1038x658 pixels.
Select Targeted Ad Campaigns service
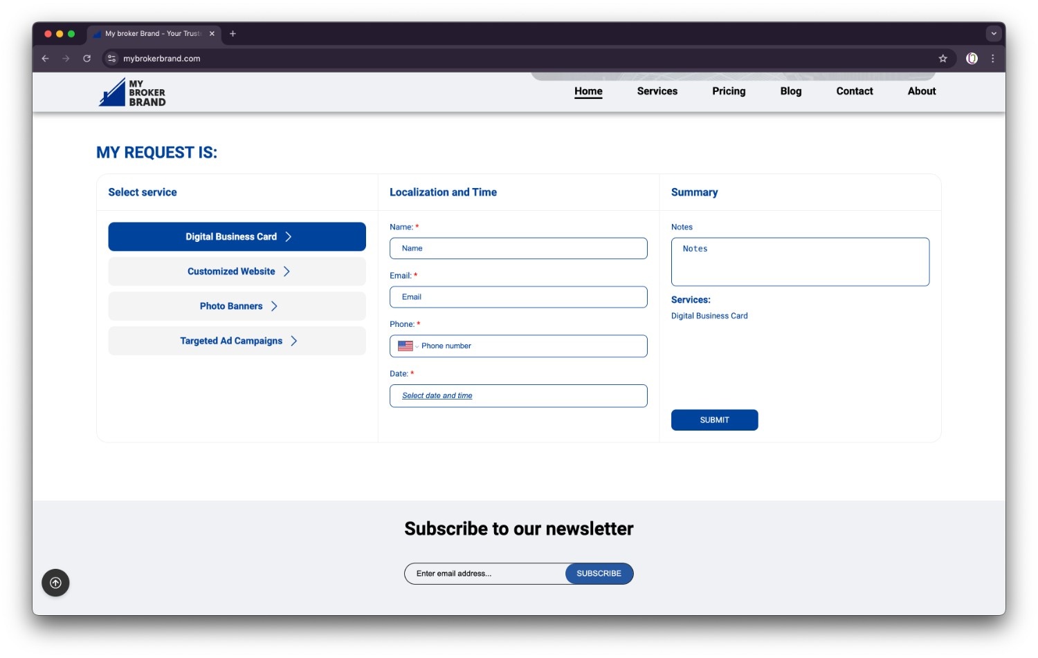point(237,341)
